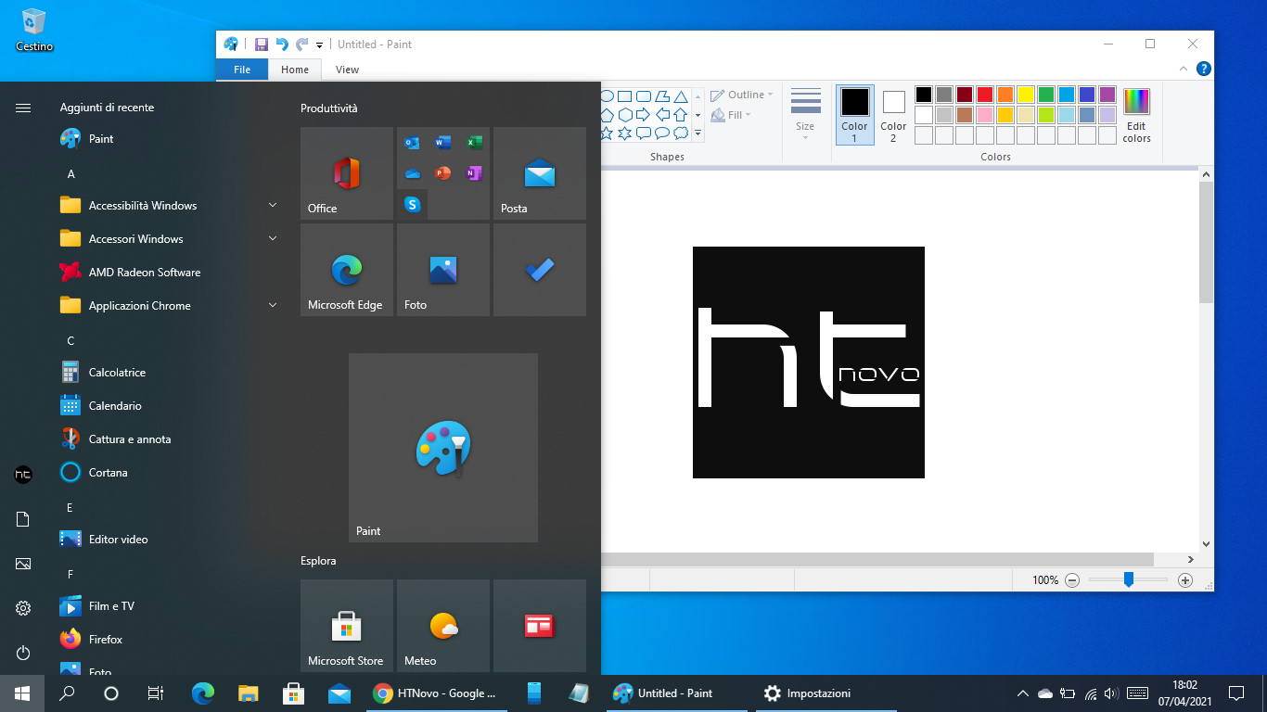Select the red swatch in the Colors palette
Screen dimensions: 1267x712
pyautogui.click(x=985, y=95)
